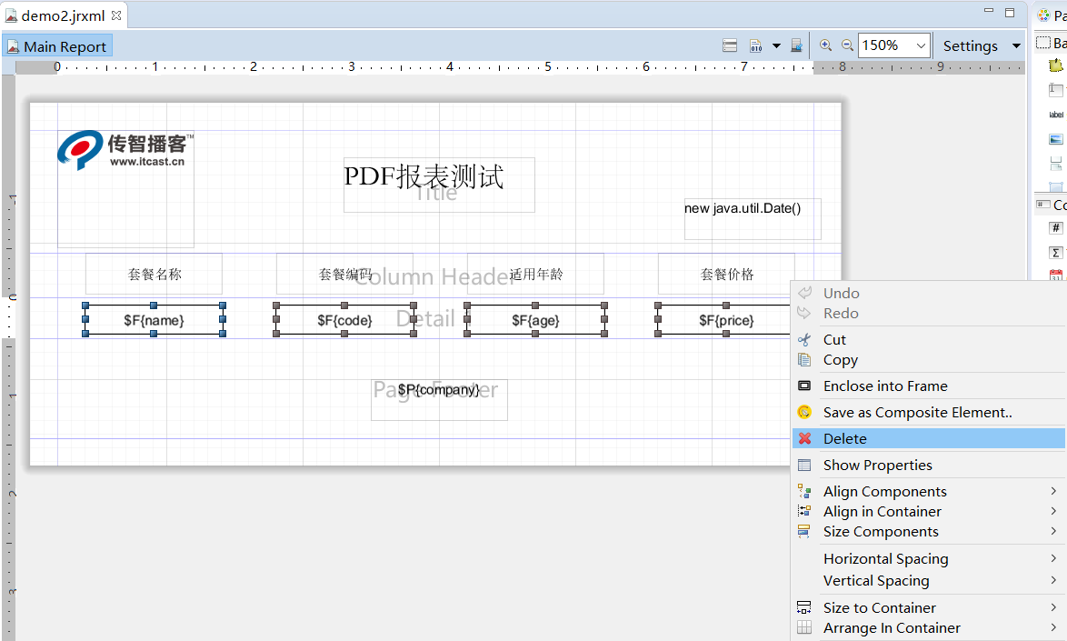Screen dimensions: 1067x641
Task: Choose Redo in the context menu
Action: click(928, 313)
